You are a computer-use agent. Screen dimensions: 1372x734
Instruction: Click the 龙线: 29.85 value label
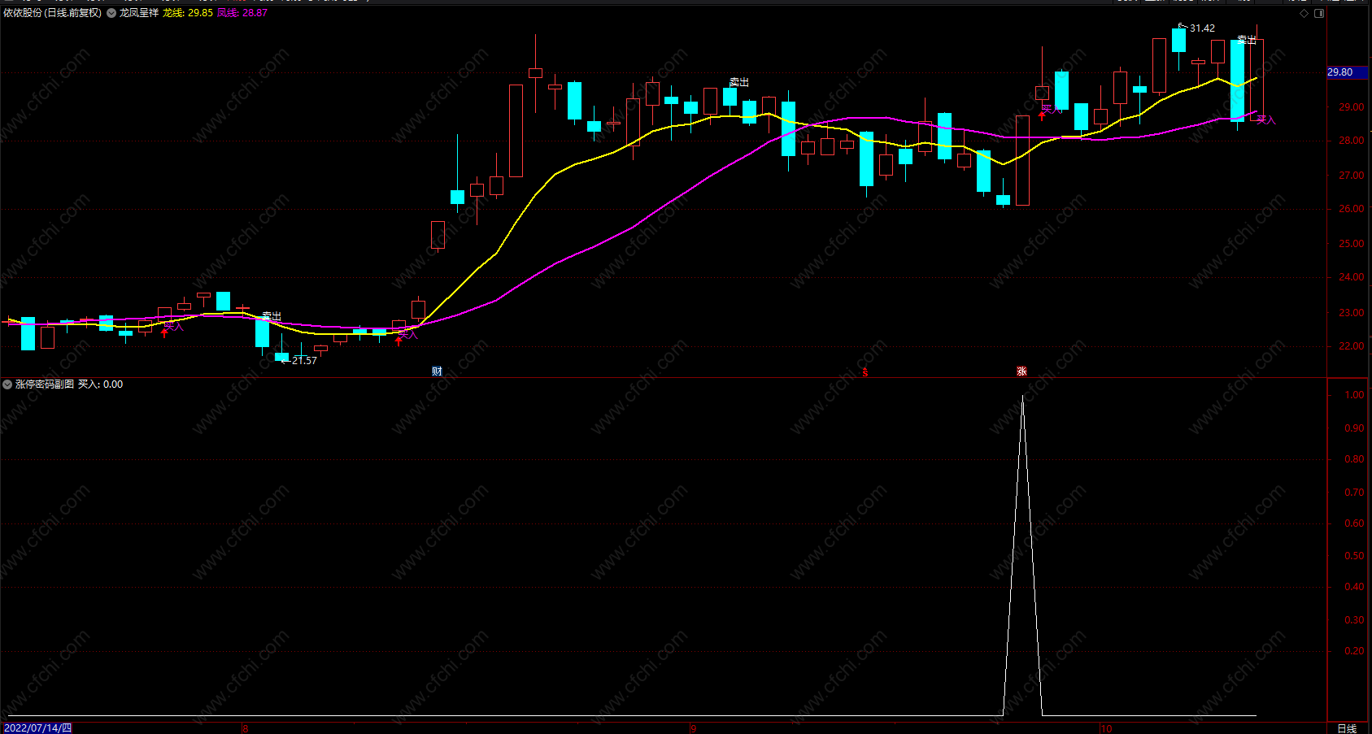188,13
